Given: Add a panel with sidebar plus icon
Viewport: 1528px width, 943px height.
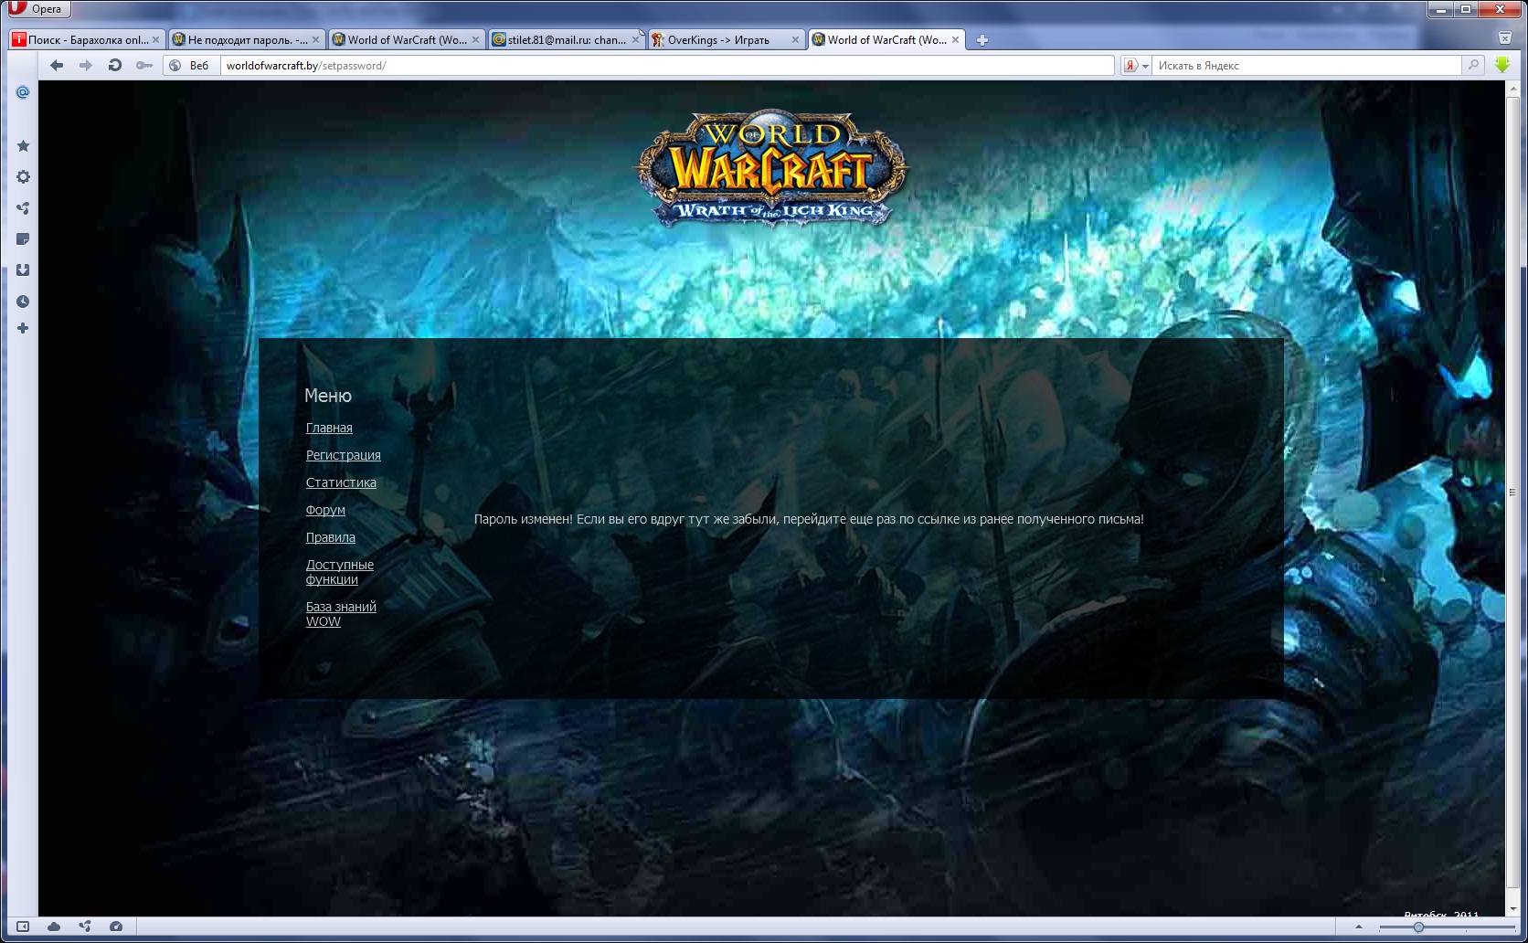Looking at the screenshot, I should click(23, 328).
